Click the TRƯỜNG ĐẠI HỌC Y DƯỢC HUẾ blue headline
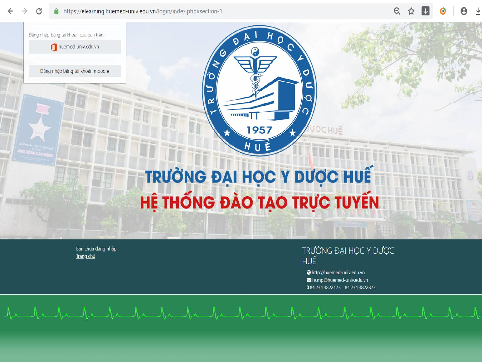Viewport: 482px width, 362px height. [259, 175]
